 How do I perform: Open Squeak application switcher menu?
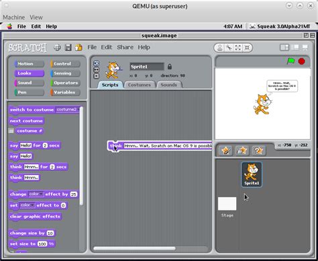(x=280, y=26)
